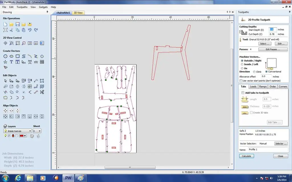This screenshot has height=182, width=292.
Task: Enable Add tabs to toolpath checkbox
Action: coord(243,93)
